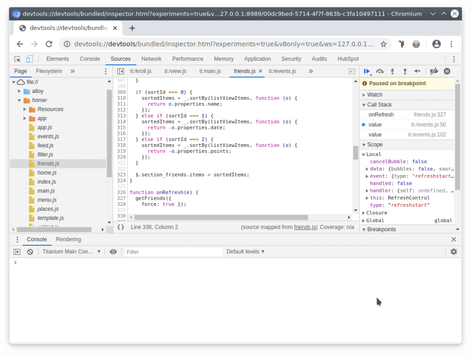The image size is (471, 355).
Task: Click the inspect element picker icon
Action: pyautogui.click(x=17, y=59)
